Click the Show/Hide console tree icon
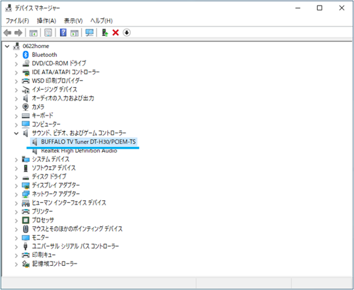The width and height of the screenshot is (354, 290). (x=33, y=33)
